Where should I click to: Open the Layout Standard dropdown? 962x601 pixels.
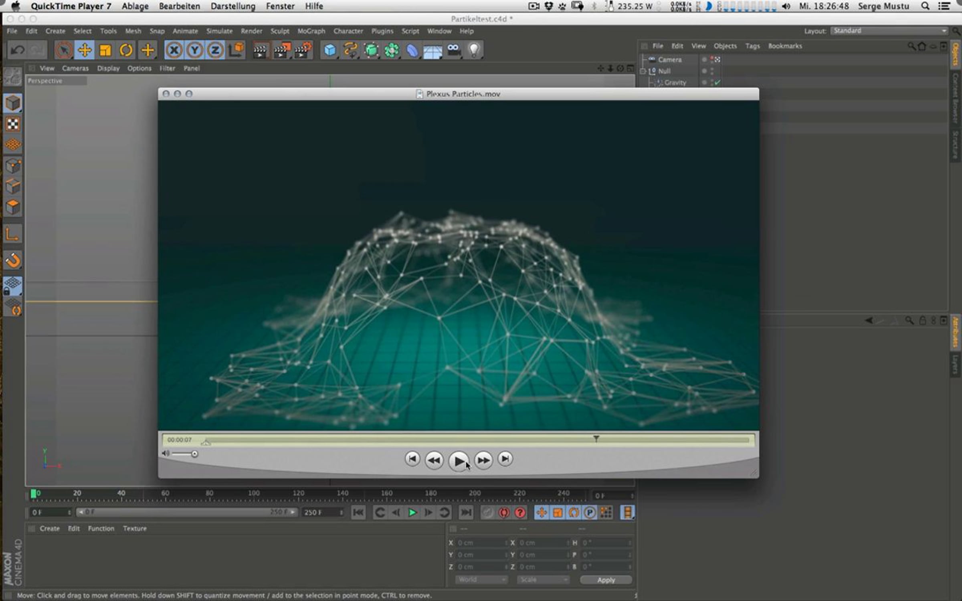889,31
